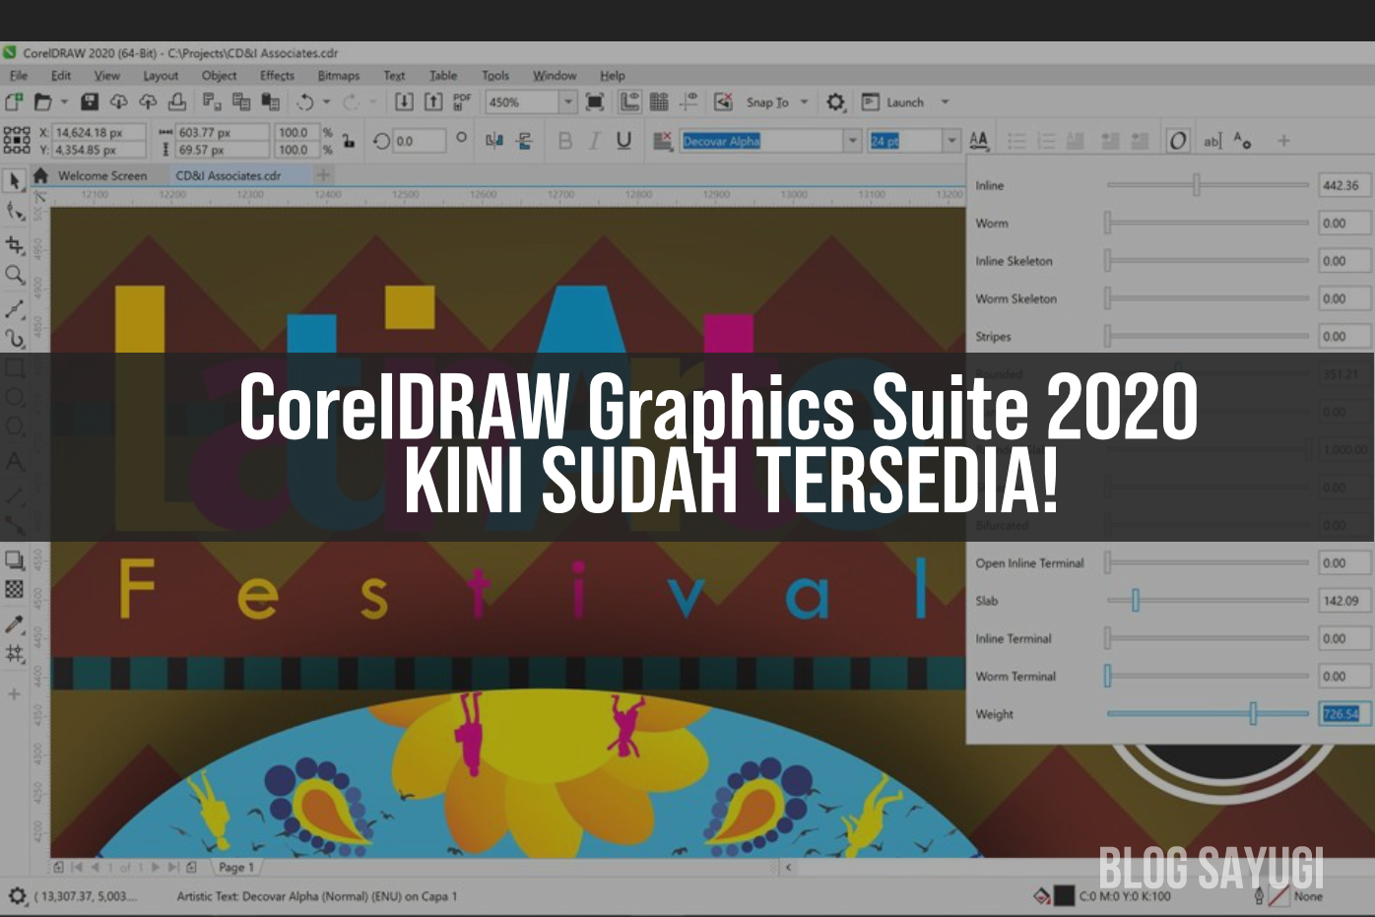This screenshot has height=917, width=1375.
Task: Click the Snap To button
Action: pos(767,101)
